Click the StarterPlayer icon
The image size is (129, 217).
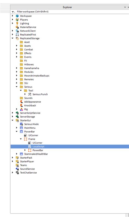17,162
